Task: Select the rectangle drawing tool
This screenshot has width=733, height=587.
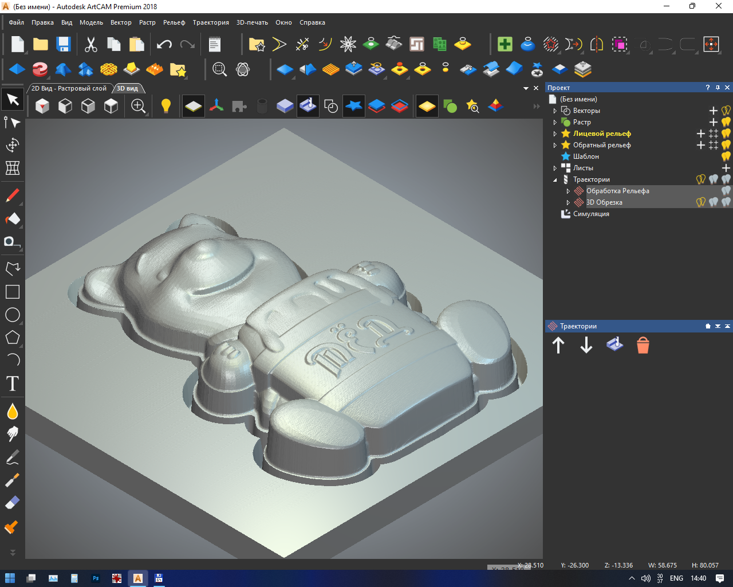Action: [x=13, y=292]
